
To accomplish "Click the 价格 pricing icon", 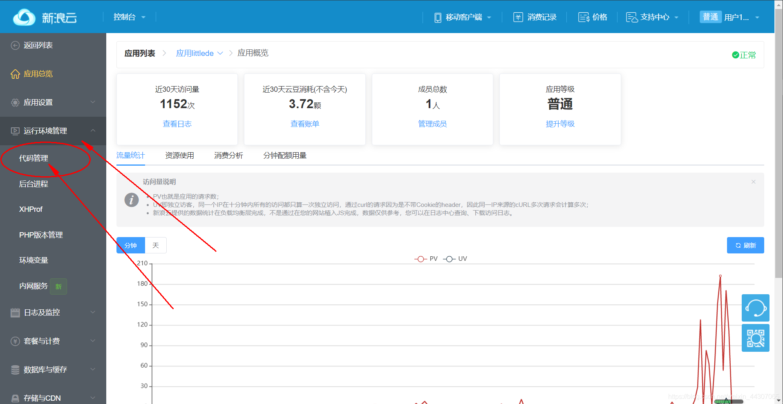I will click(x=584, y=17).
